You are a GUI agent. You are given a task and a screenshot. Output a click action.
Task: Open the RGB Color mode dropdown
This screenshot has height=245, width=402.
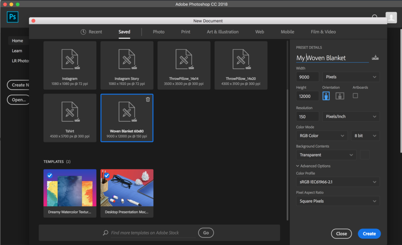pyautogui.click(x=322, y=136)
